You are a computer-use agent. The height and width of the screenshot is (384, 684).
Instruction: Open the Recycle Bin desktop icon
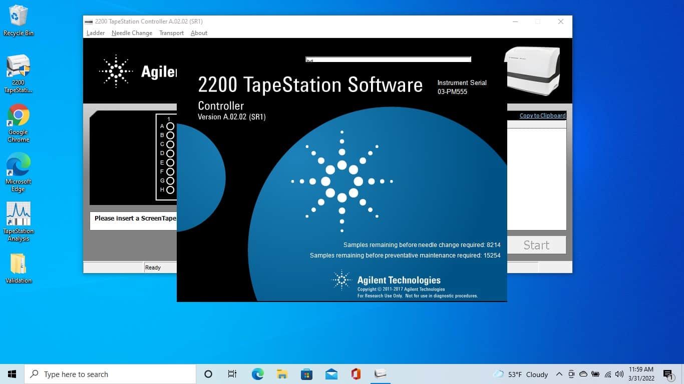tap(19, 21)
